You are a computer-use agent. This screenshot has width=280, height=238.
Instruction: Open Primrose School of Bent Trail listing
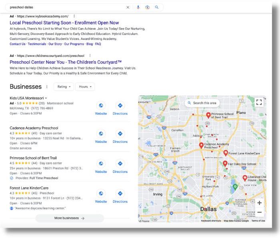point(33,158)
